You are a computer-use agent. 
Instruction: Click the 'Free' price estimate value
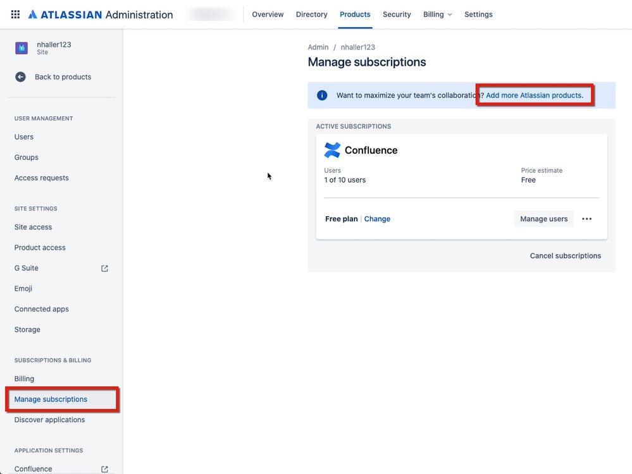pos(528,180)
